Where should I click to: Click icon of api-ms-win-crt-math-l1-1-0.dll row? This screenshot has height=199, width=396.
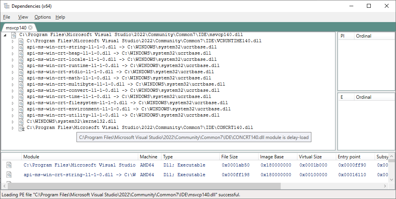pyautogui.click(x=21, y=78)
